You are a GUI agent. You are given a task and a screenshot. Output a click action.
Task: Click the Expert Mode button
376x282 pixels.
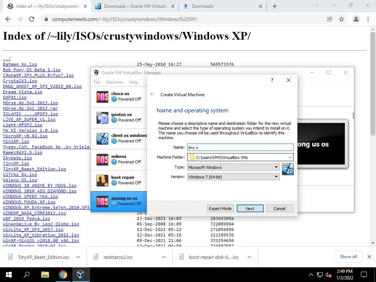pos(220,209)
